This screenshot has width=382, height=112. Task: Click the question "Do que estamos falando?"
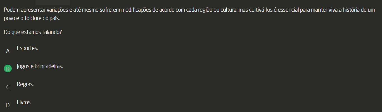(33, 32)
